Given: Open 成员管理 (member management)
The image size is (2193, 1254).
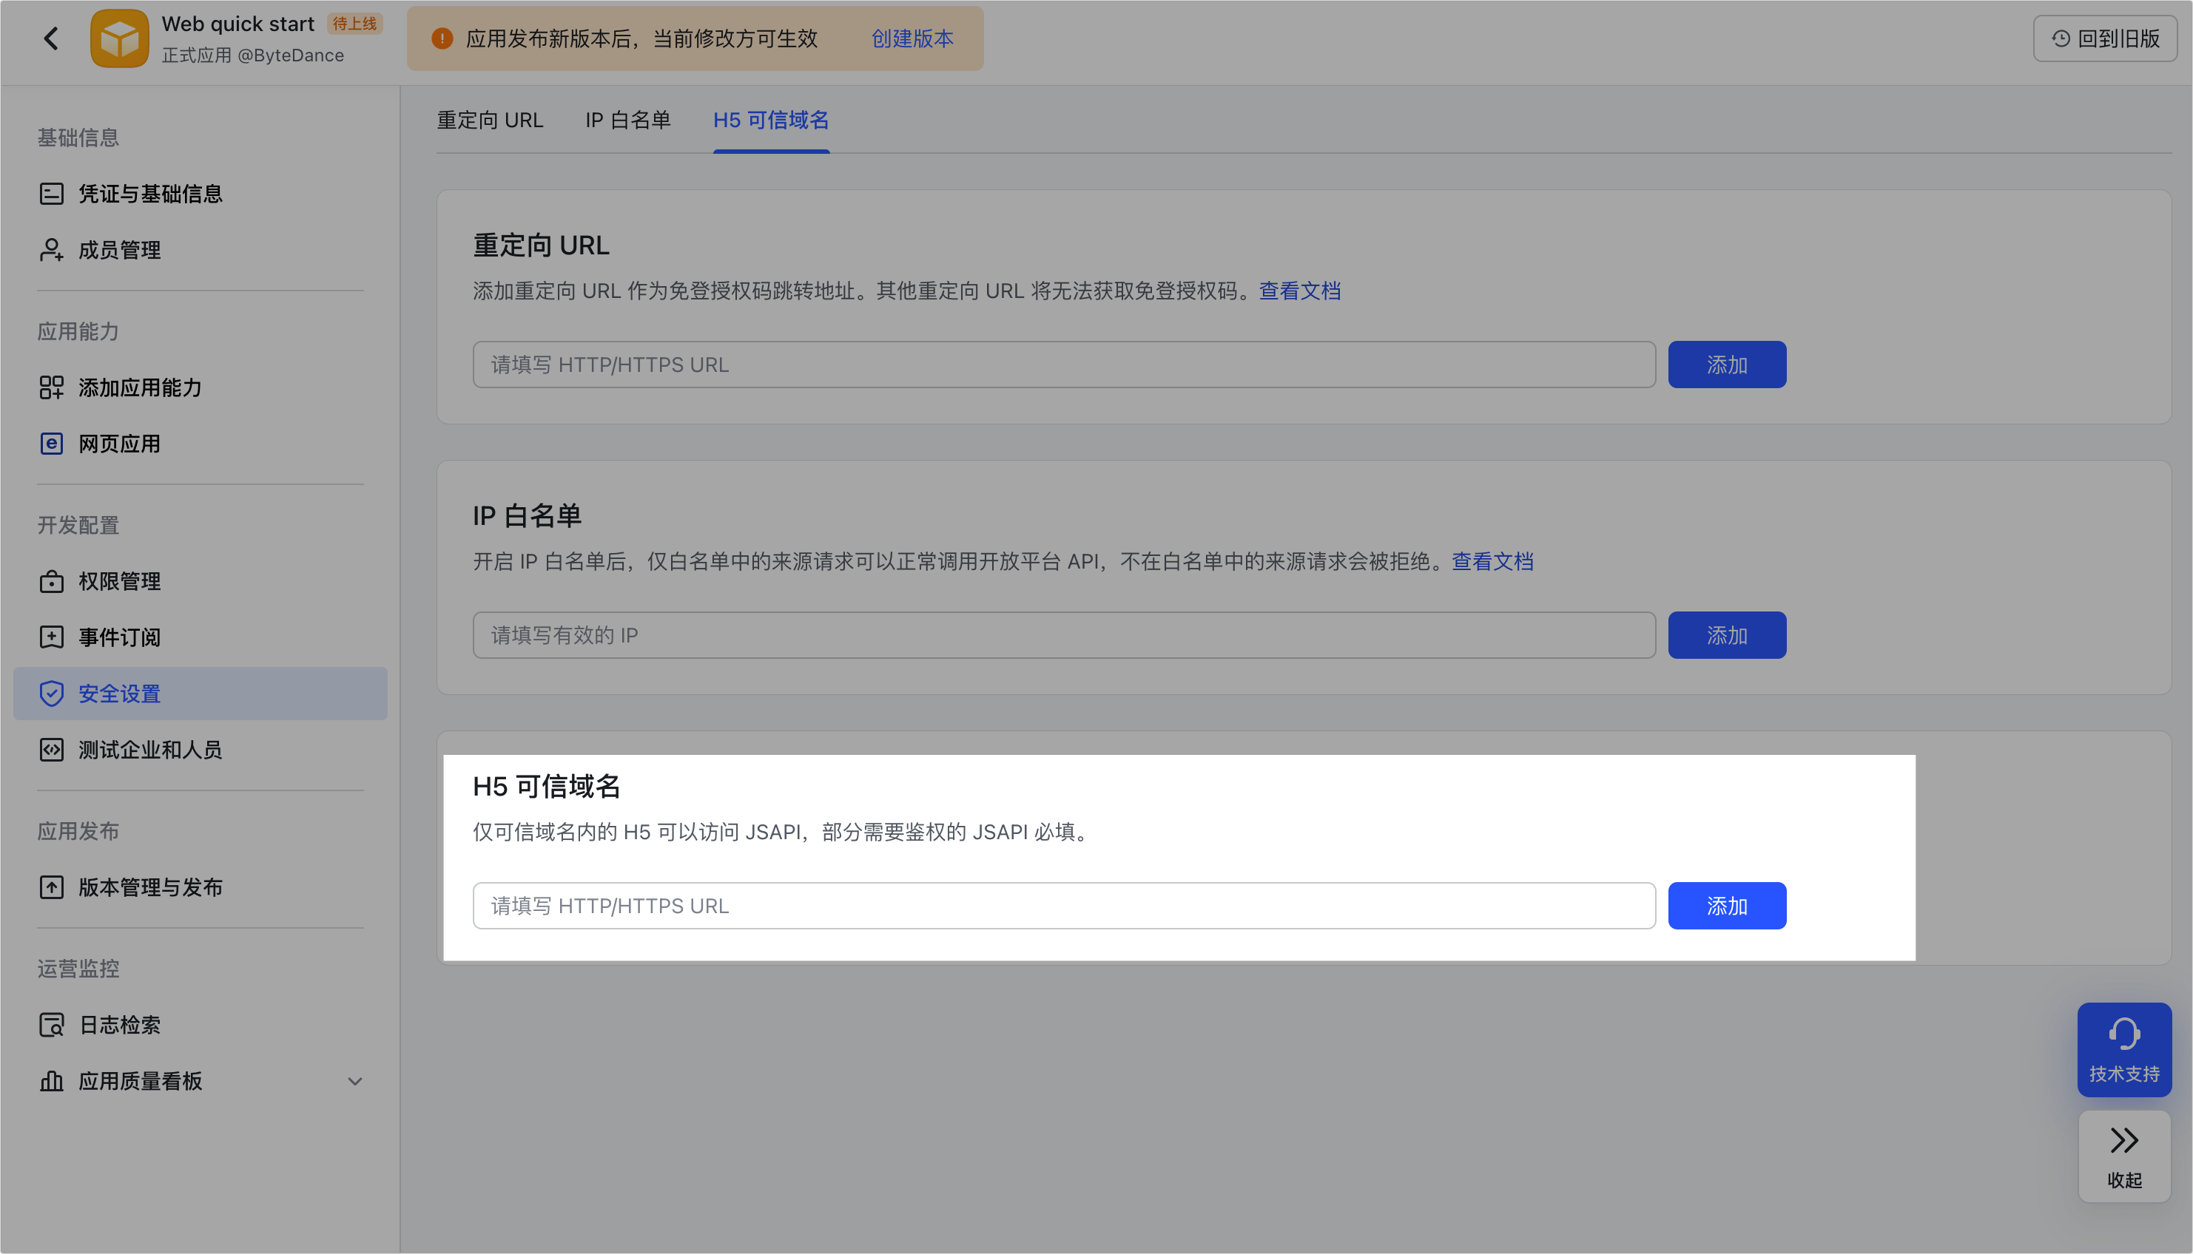Looking at the screenshot, I should (119, 250).
